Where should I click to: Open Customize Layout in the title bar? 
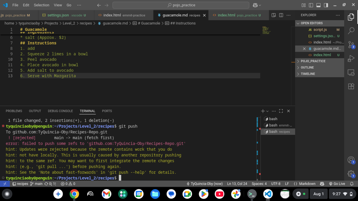point(303,5)
